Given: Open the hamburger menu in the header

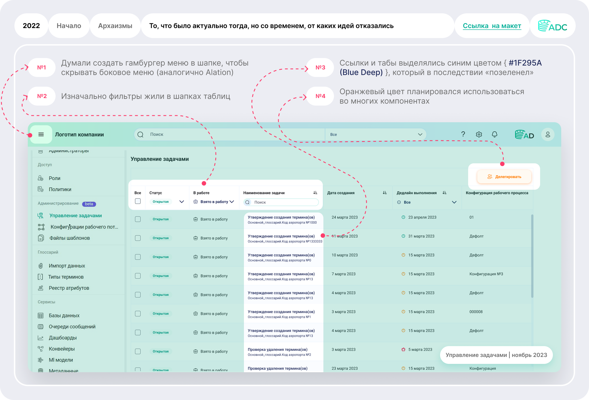Looking at the screenshot, I should coord(41,134).
